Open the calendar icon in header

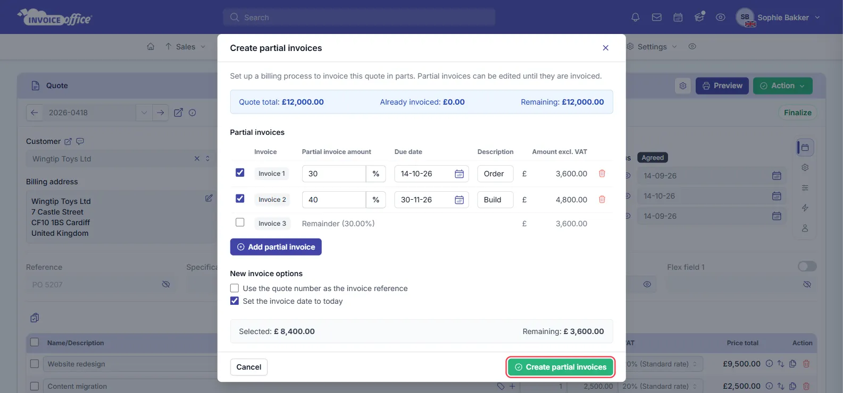tap(678, 18)
